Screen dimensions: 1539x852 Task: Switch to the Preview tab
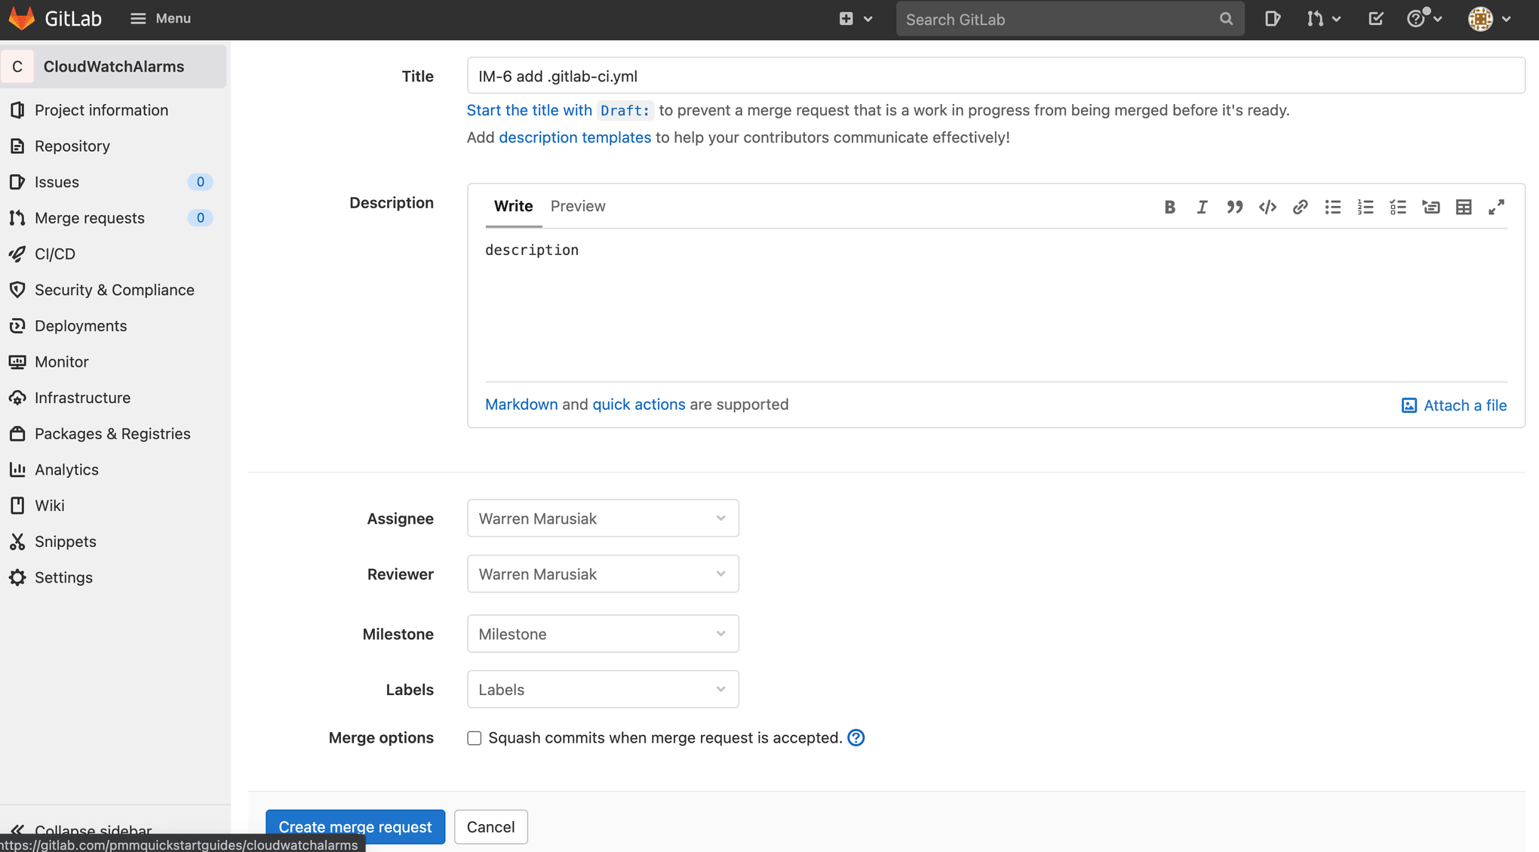(578, 206)
